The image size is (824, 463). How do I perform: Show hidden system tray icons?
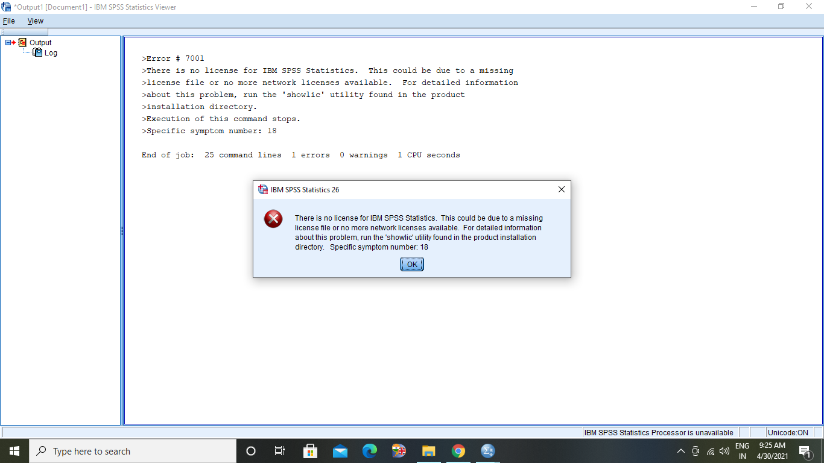681,451
